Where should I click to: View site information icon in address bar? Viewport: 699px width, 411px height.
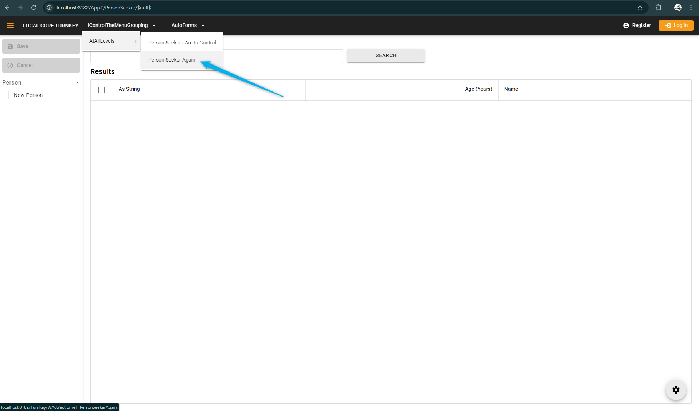49,8
